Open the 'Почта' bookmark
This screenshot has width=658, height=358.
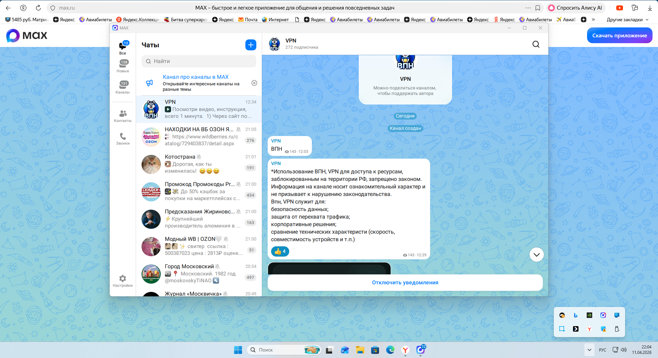[248, 20]
